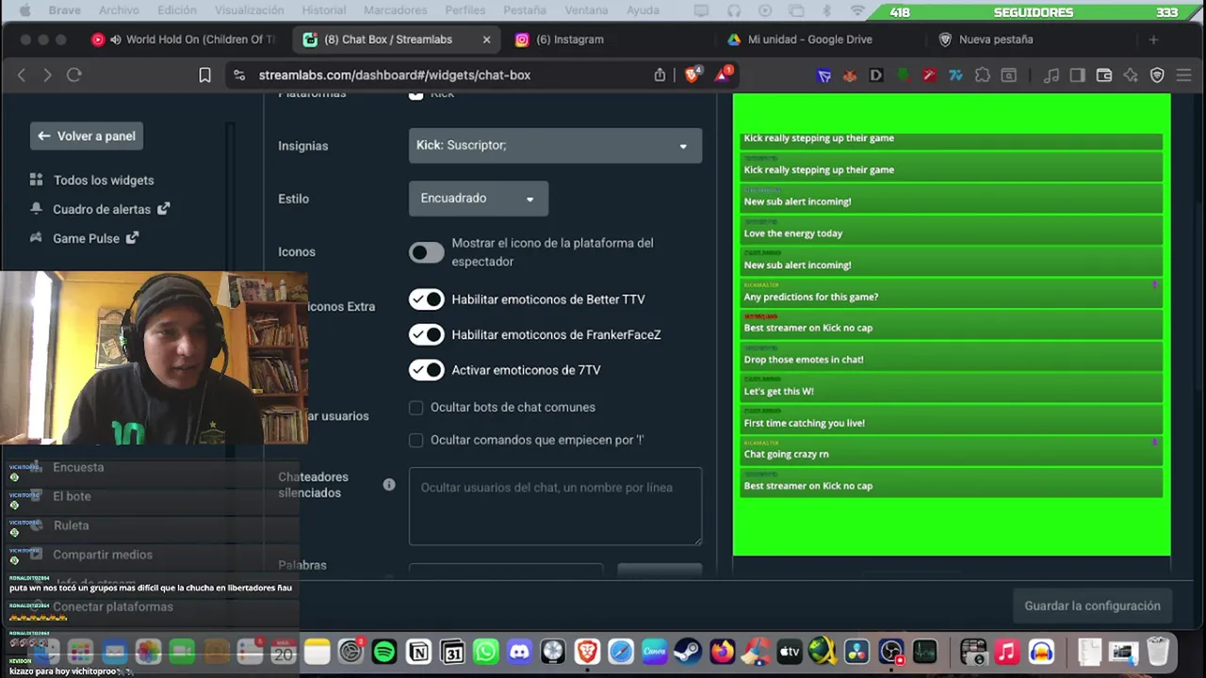
Task: Open Ruleta widget in sidebar
Action: pyautogui.click(x=71, y=525)
